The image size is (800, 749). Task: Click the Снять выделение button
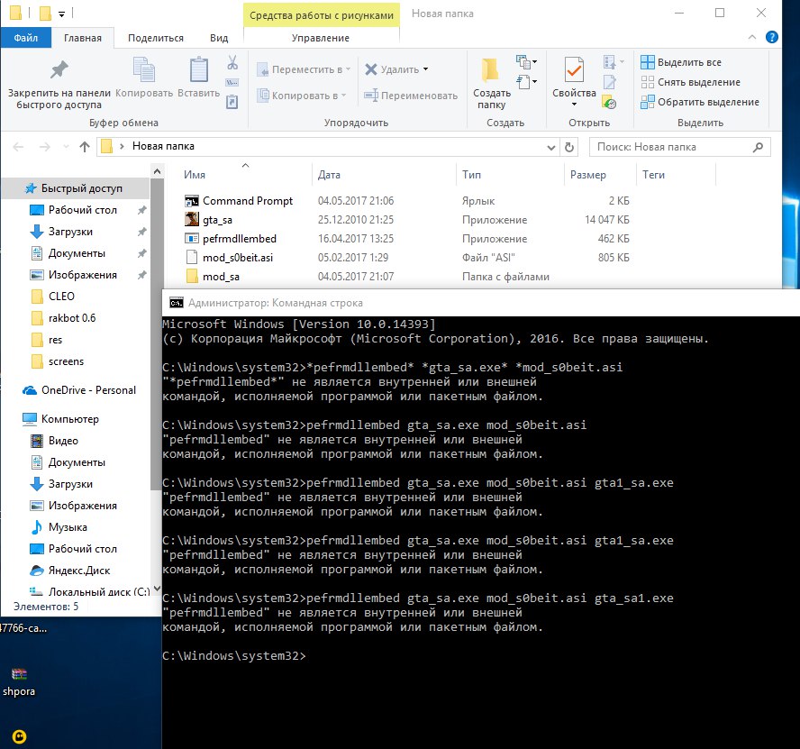click(690, 82)
